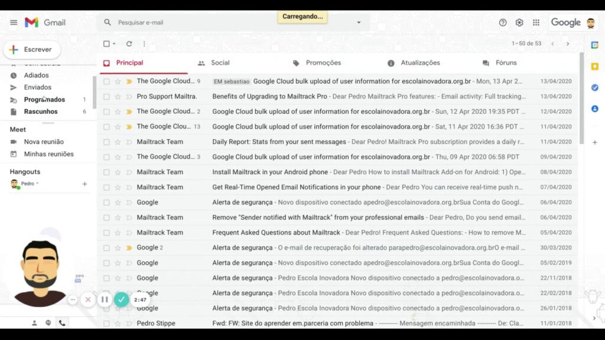Open select-all dropdown arrow
The image size is (605, 340).
pos(114,44)
